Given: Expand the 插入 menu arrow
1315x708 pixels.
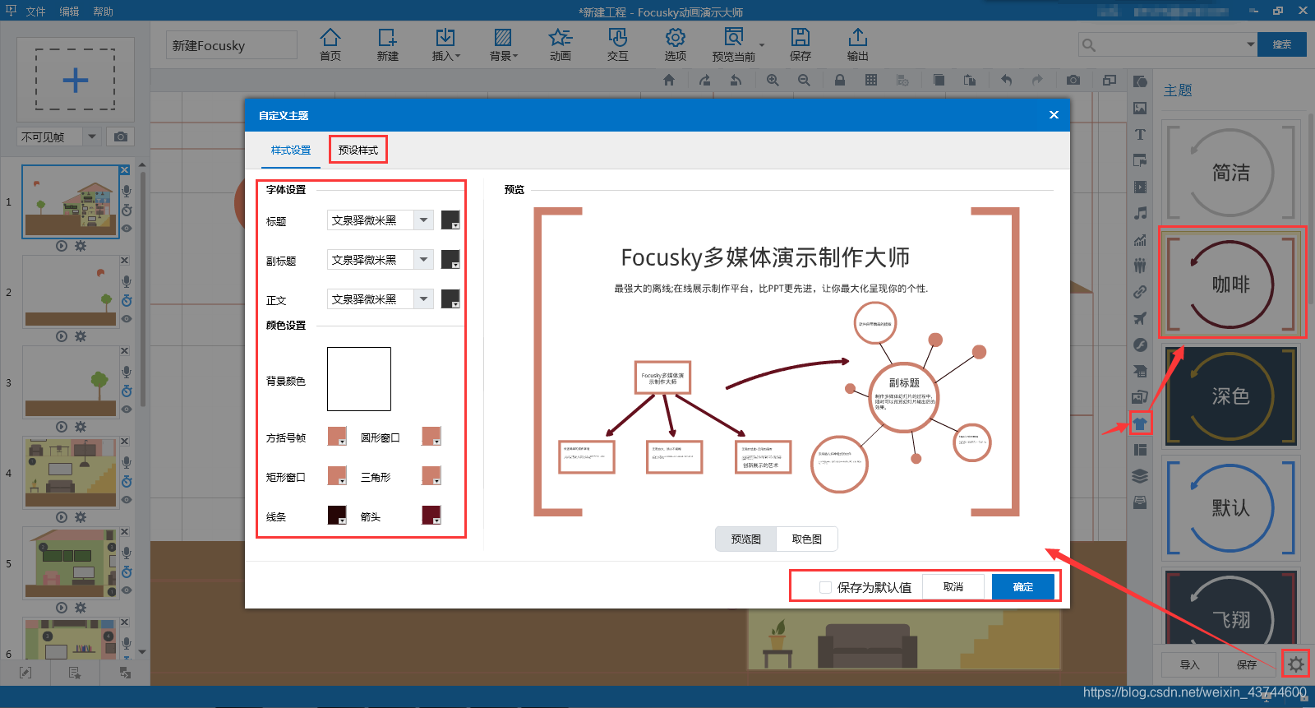Looking at the screenshot, I should click(458, 57).
